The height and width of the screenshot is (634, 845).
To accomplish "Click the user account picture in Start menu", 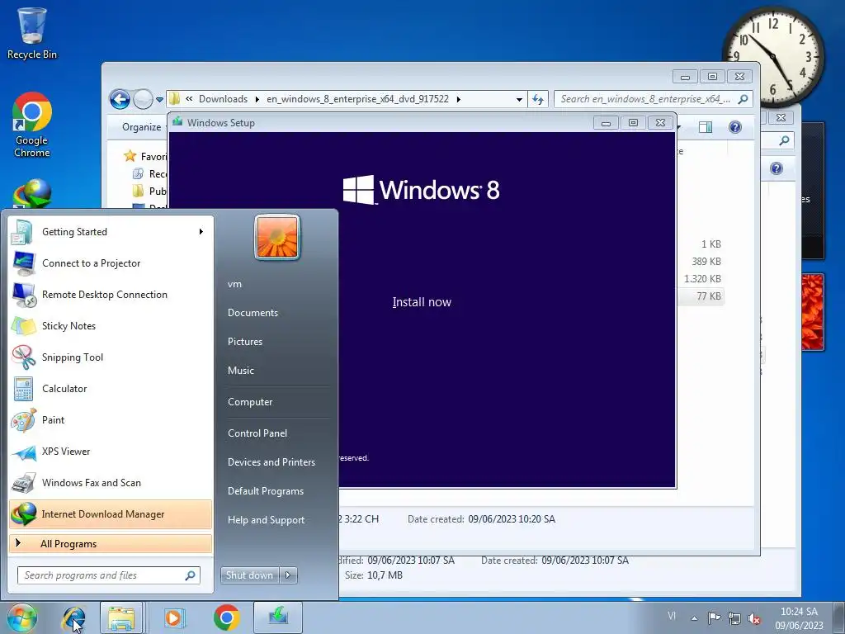I will [x=277, y=237].
